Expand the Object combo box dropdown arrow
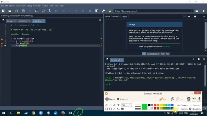 (184, 16)
